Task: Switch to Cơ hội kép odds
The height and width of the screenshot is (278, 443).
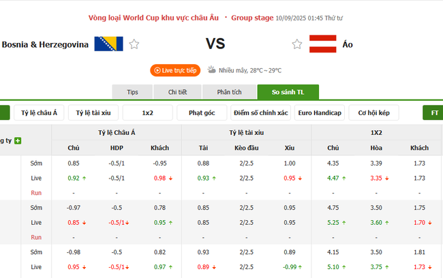Action: point(373,112)
